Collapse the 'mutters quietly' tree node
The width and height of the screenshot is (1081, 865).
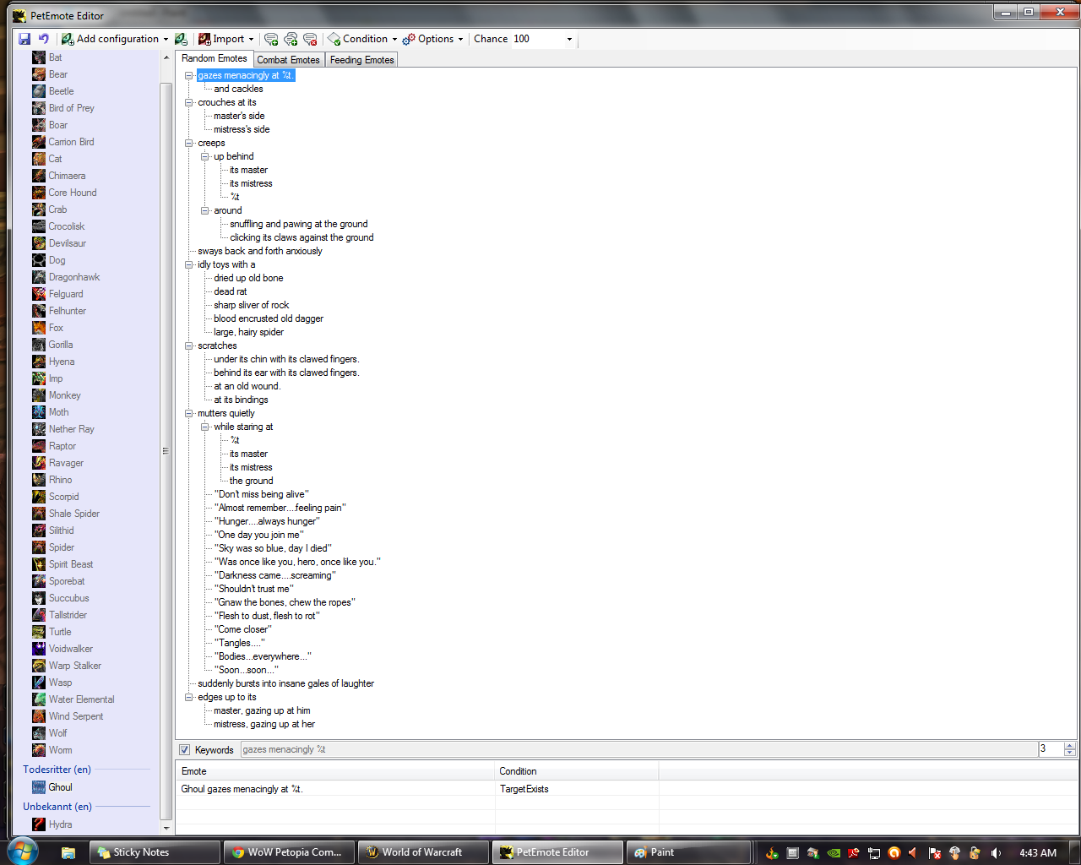click(x=189, y=413)
